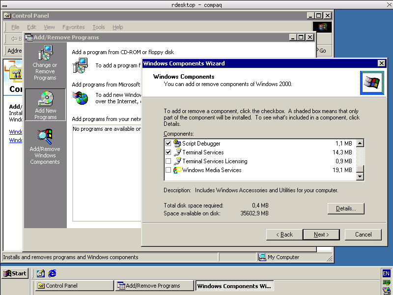
Task: Click the 14,3 MB size value
Action: (x=342, y=152)
